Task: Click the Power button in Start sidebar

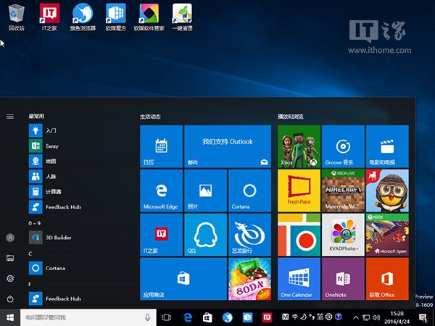Action: point(10,298)
